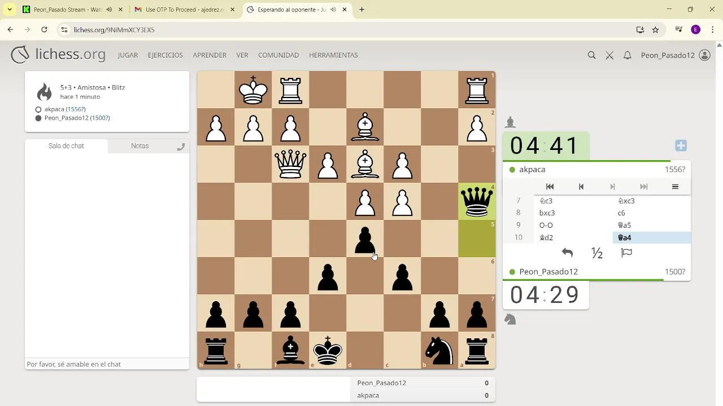The width and height of the screenshot is (723, 406).
Task: Open Peon_Pasado12 link in game info
Action: (x=77, y=118)
